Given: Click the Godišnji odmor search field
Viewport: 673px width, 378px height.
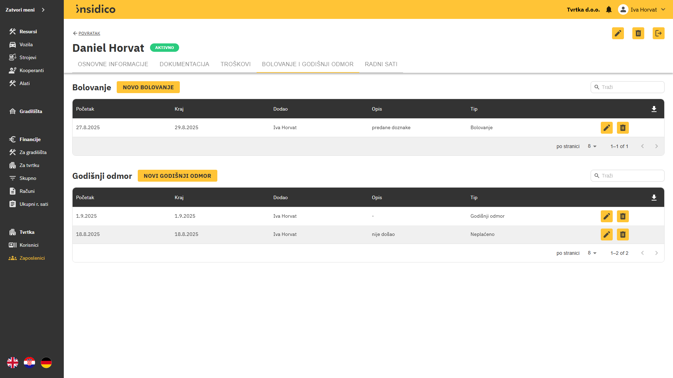Looking at the screenshot, I should coord(631,176).
